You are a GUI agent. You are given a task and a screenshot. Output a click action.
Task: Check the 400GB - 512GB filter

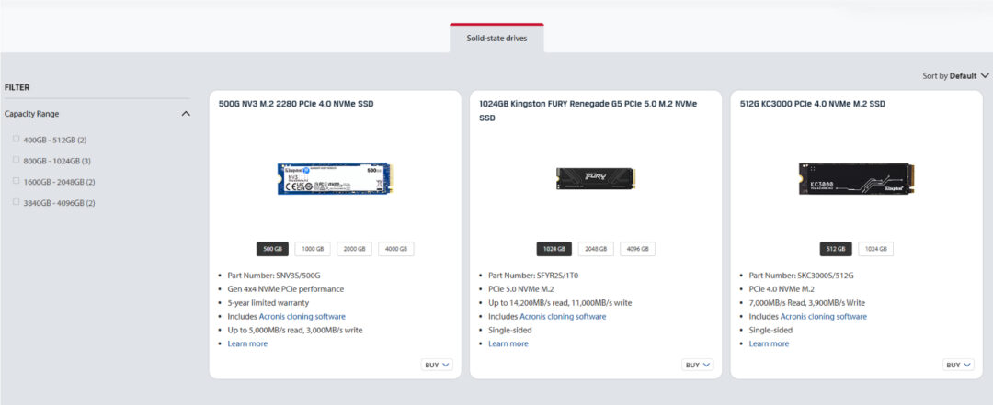coord(16,140)
